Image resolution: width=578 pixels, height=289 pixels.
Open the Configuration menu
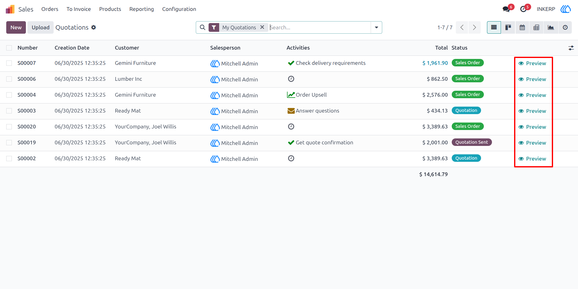pos(179,9)
